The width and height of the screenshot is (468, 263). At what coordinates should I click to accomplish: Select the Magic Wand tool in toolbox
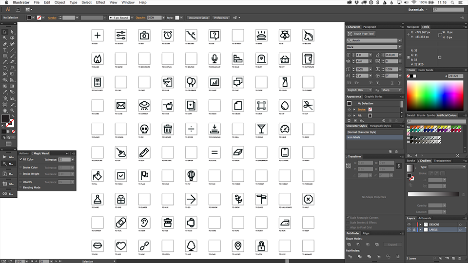click(5, 38)
